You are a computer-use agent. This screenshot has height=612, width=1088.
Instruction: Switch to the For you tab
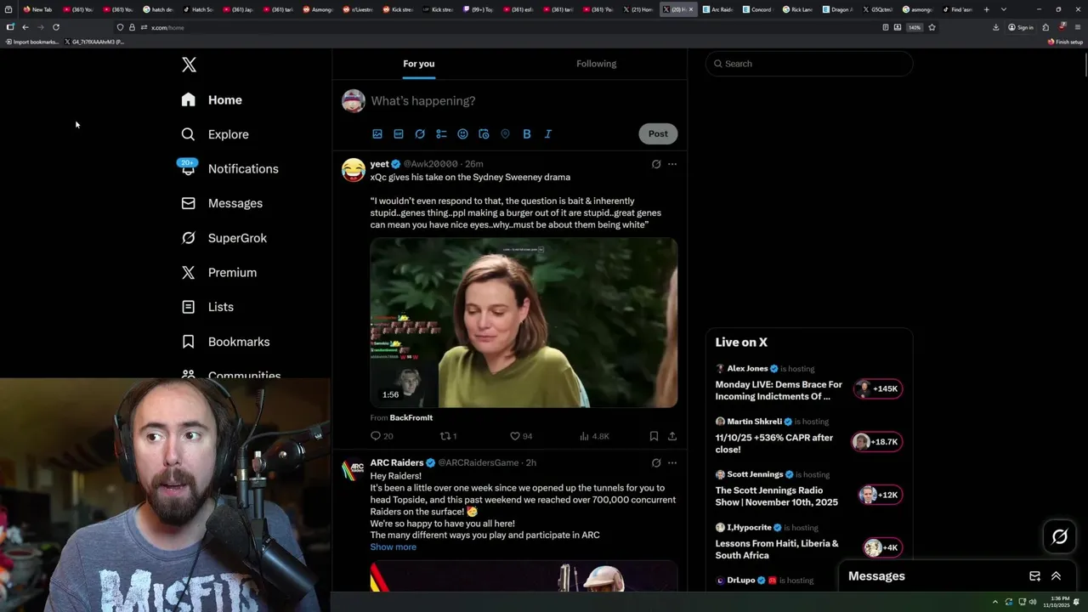coord(419,64)
